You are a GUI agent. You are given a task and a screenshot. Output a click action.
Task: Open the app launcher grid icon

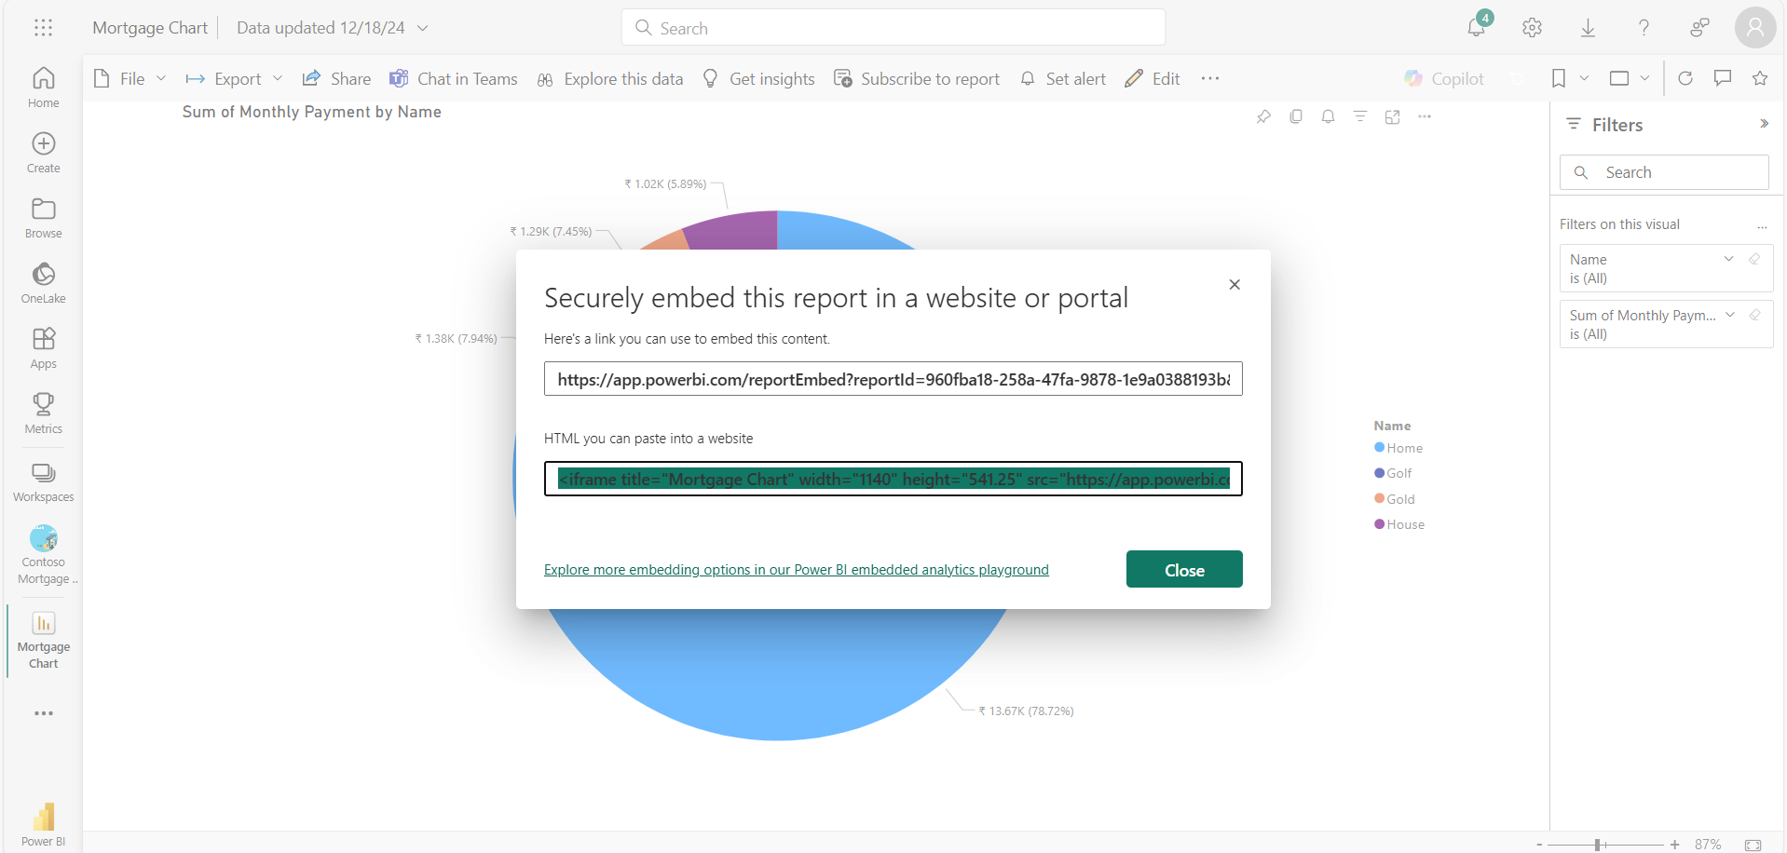coord(43,28)
